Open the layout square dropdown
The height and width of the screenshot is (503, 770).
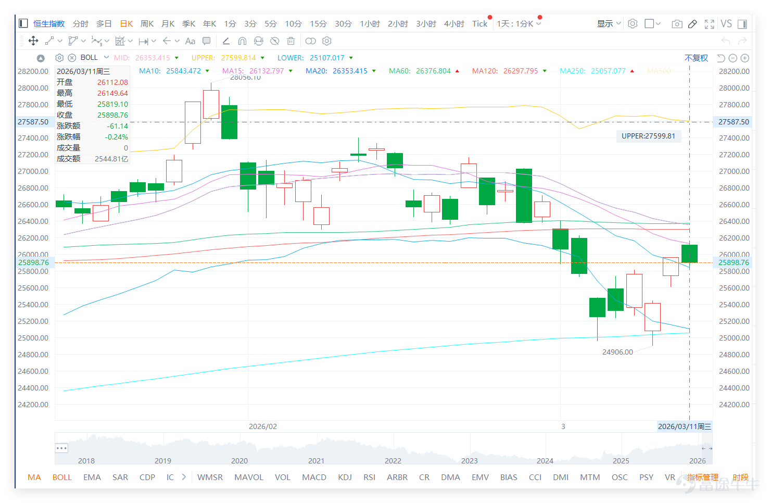tap(653, 23)
